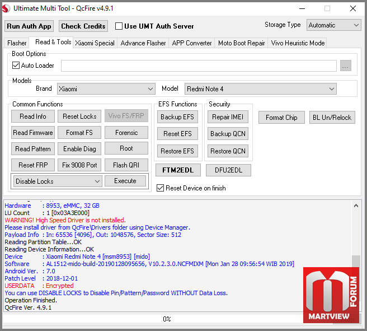Click the Read Info button
This screenshot has width=367, height=331.
(x=33, y=116)
